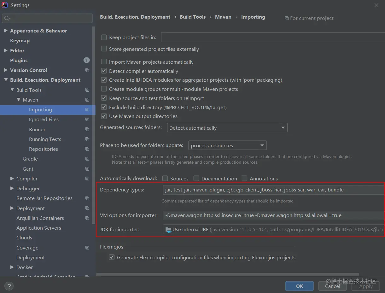This screenshot has width=385, height=293.
Task: Click the Cancel button
Action: [x=332, y=286]
